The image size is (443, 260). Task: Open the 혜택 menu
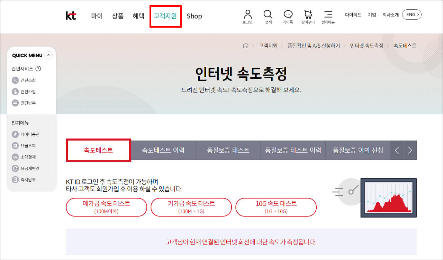coord(138,16)
